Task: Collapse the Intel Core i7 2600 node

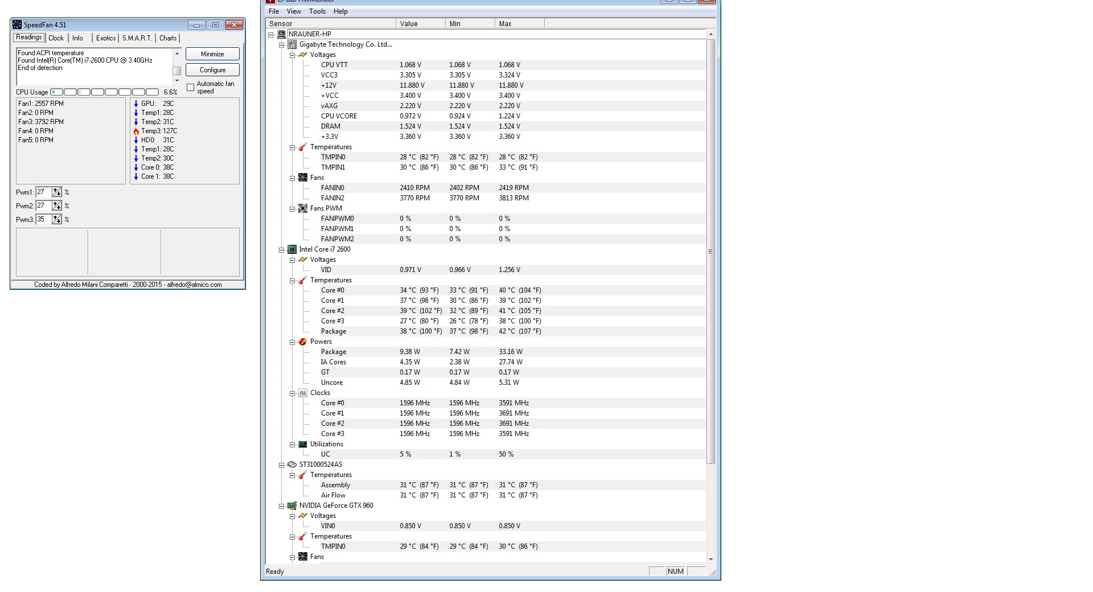Action: pyautogui.click(x=281, y=250)
